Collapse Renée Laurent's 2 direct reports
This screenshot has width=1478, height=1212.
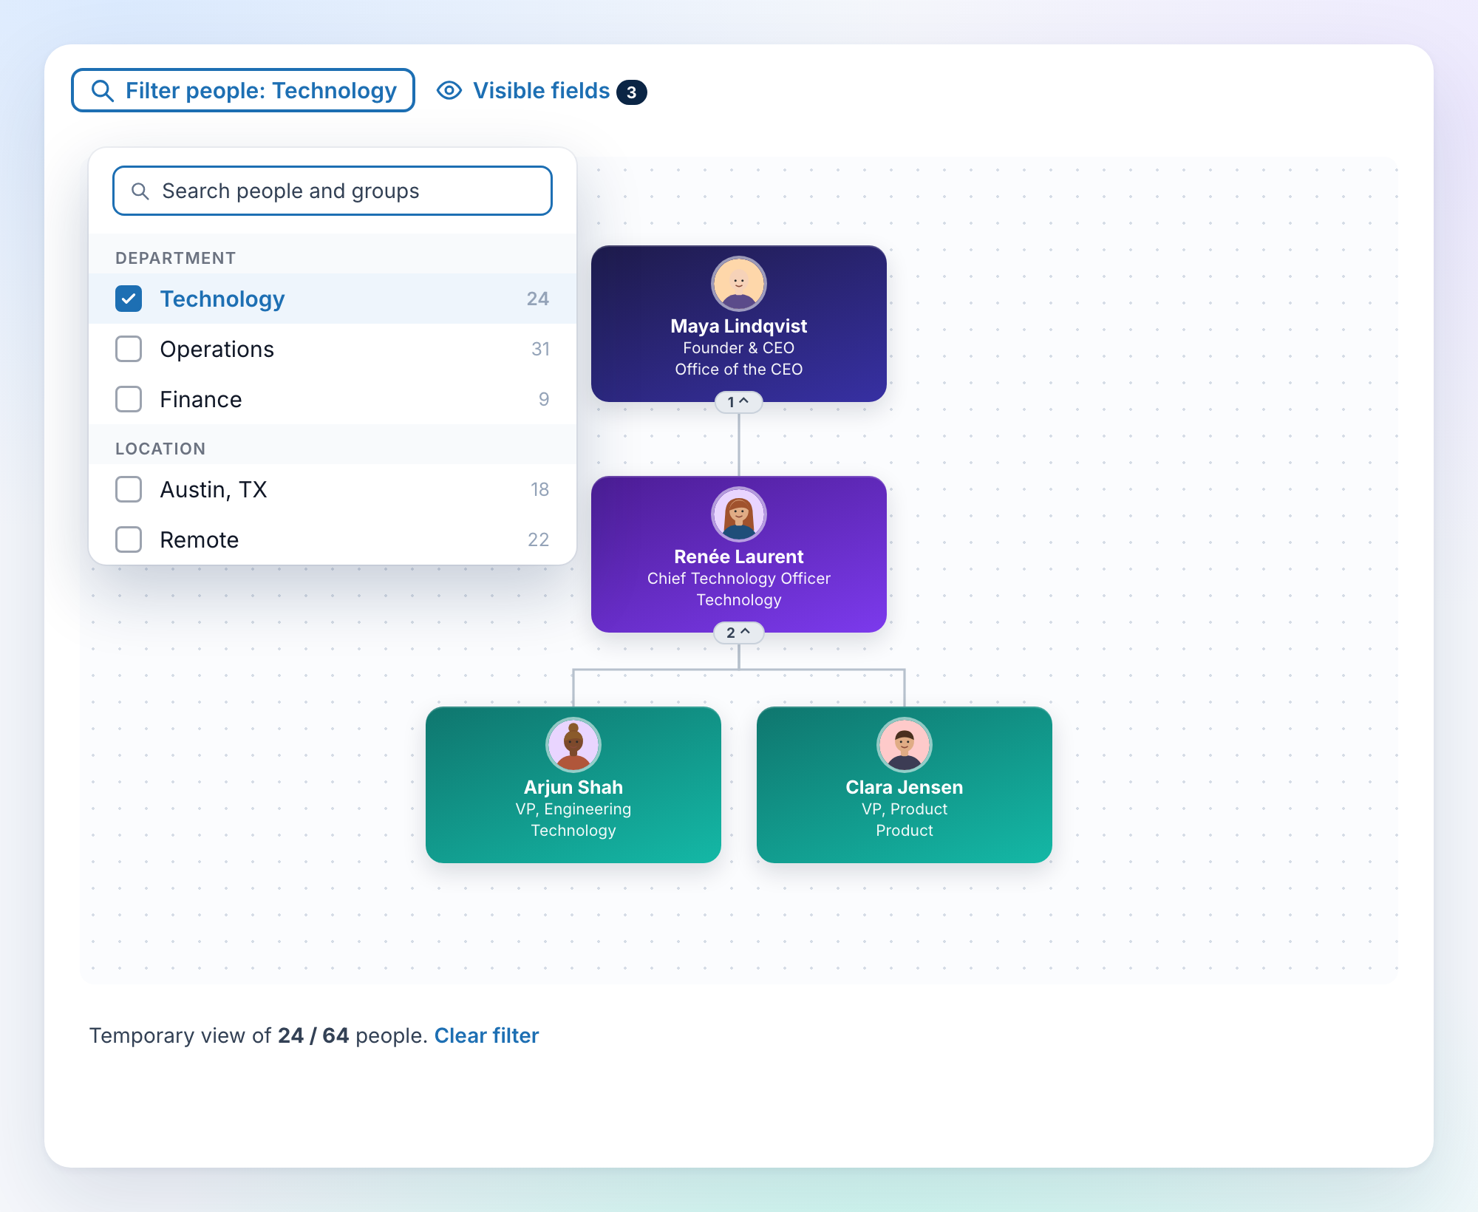coord(739,633)
